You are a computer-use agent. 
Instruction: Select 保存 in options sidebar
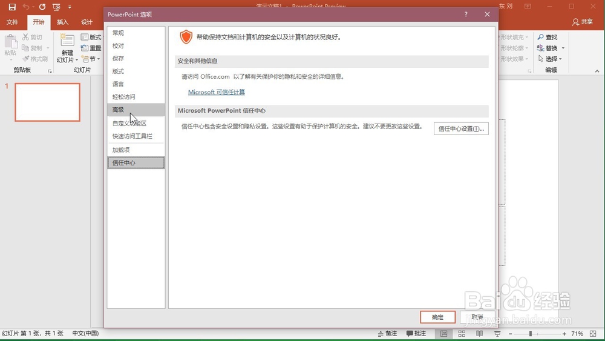(136, 58)
